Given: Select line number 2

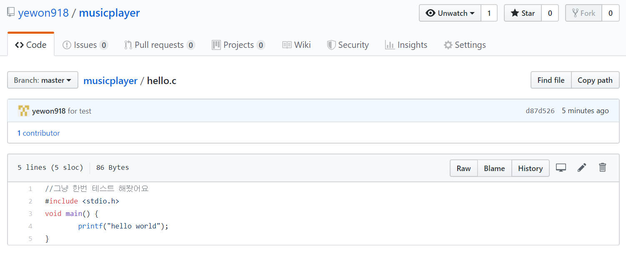Looking at the screenshot, I should (x=30, y=201).
